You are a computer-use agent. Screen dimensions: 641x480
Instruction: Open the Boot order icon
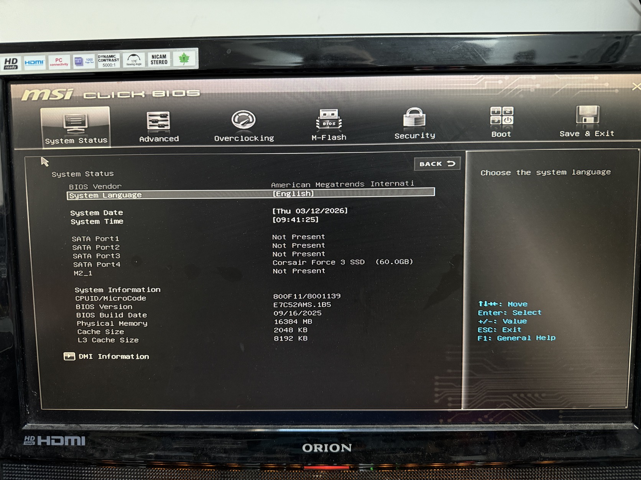[502, 116]
